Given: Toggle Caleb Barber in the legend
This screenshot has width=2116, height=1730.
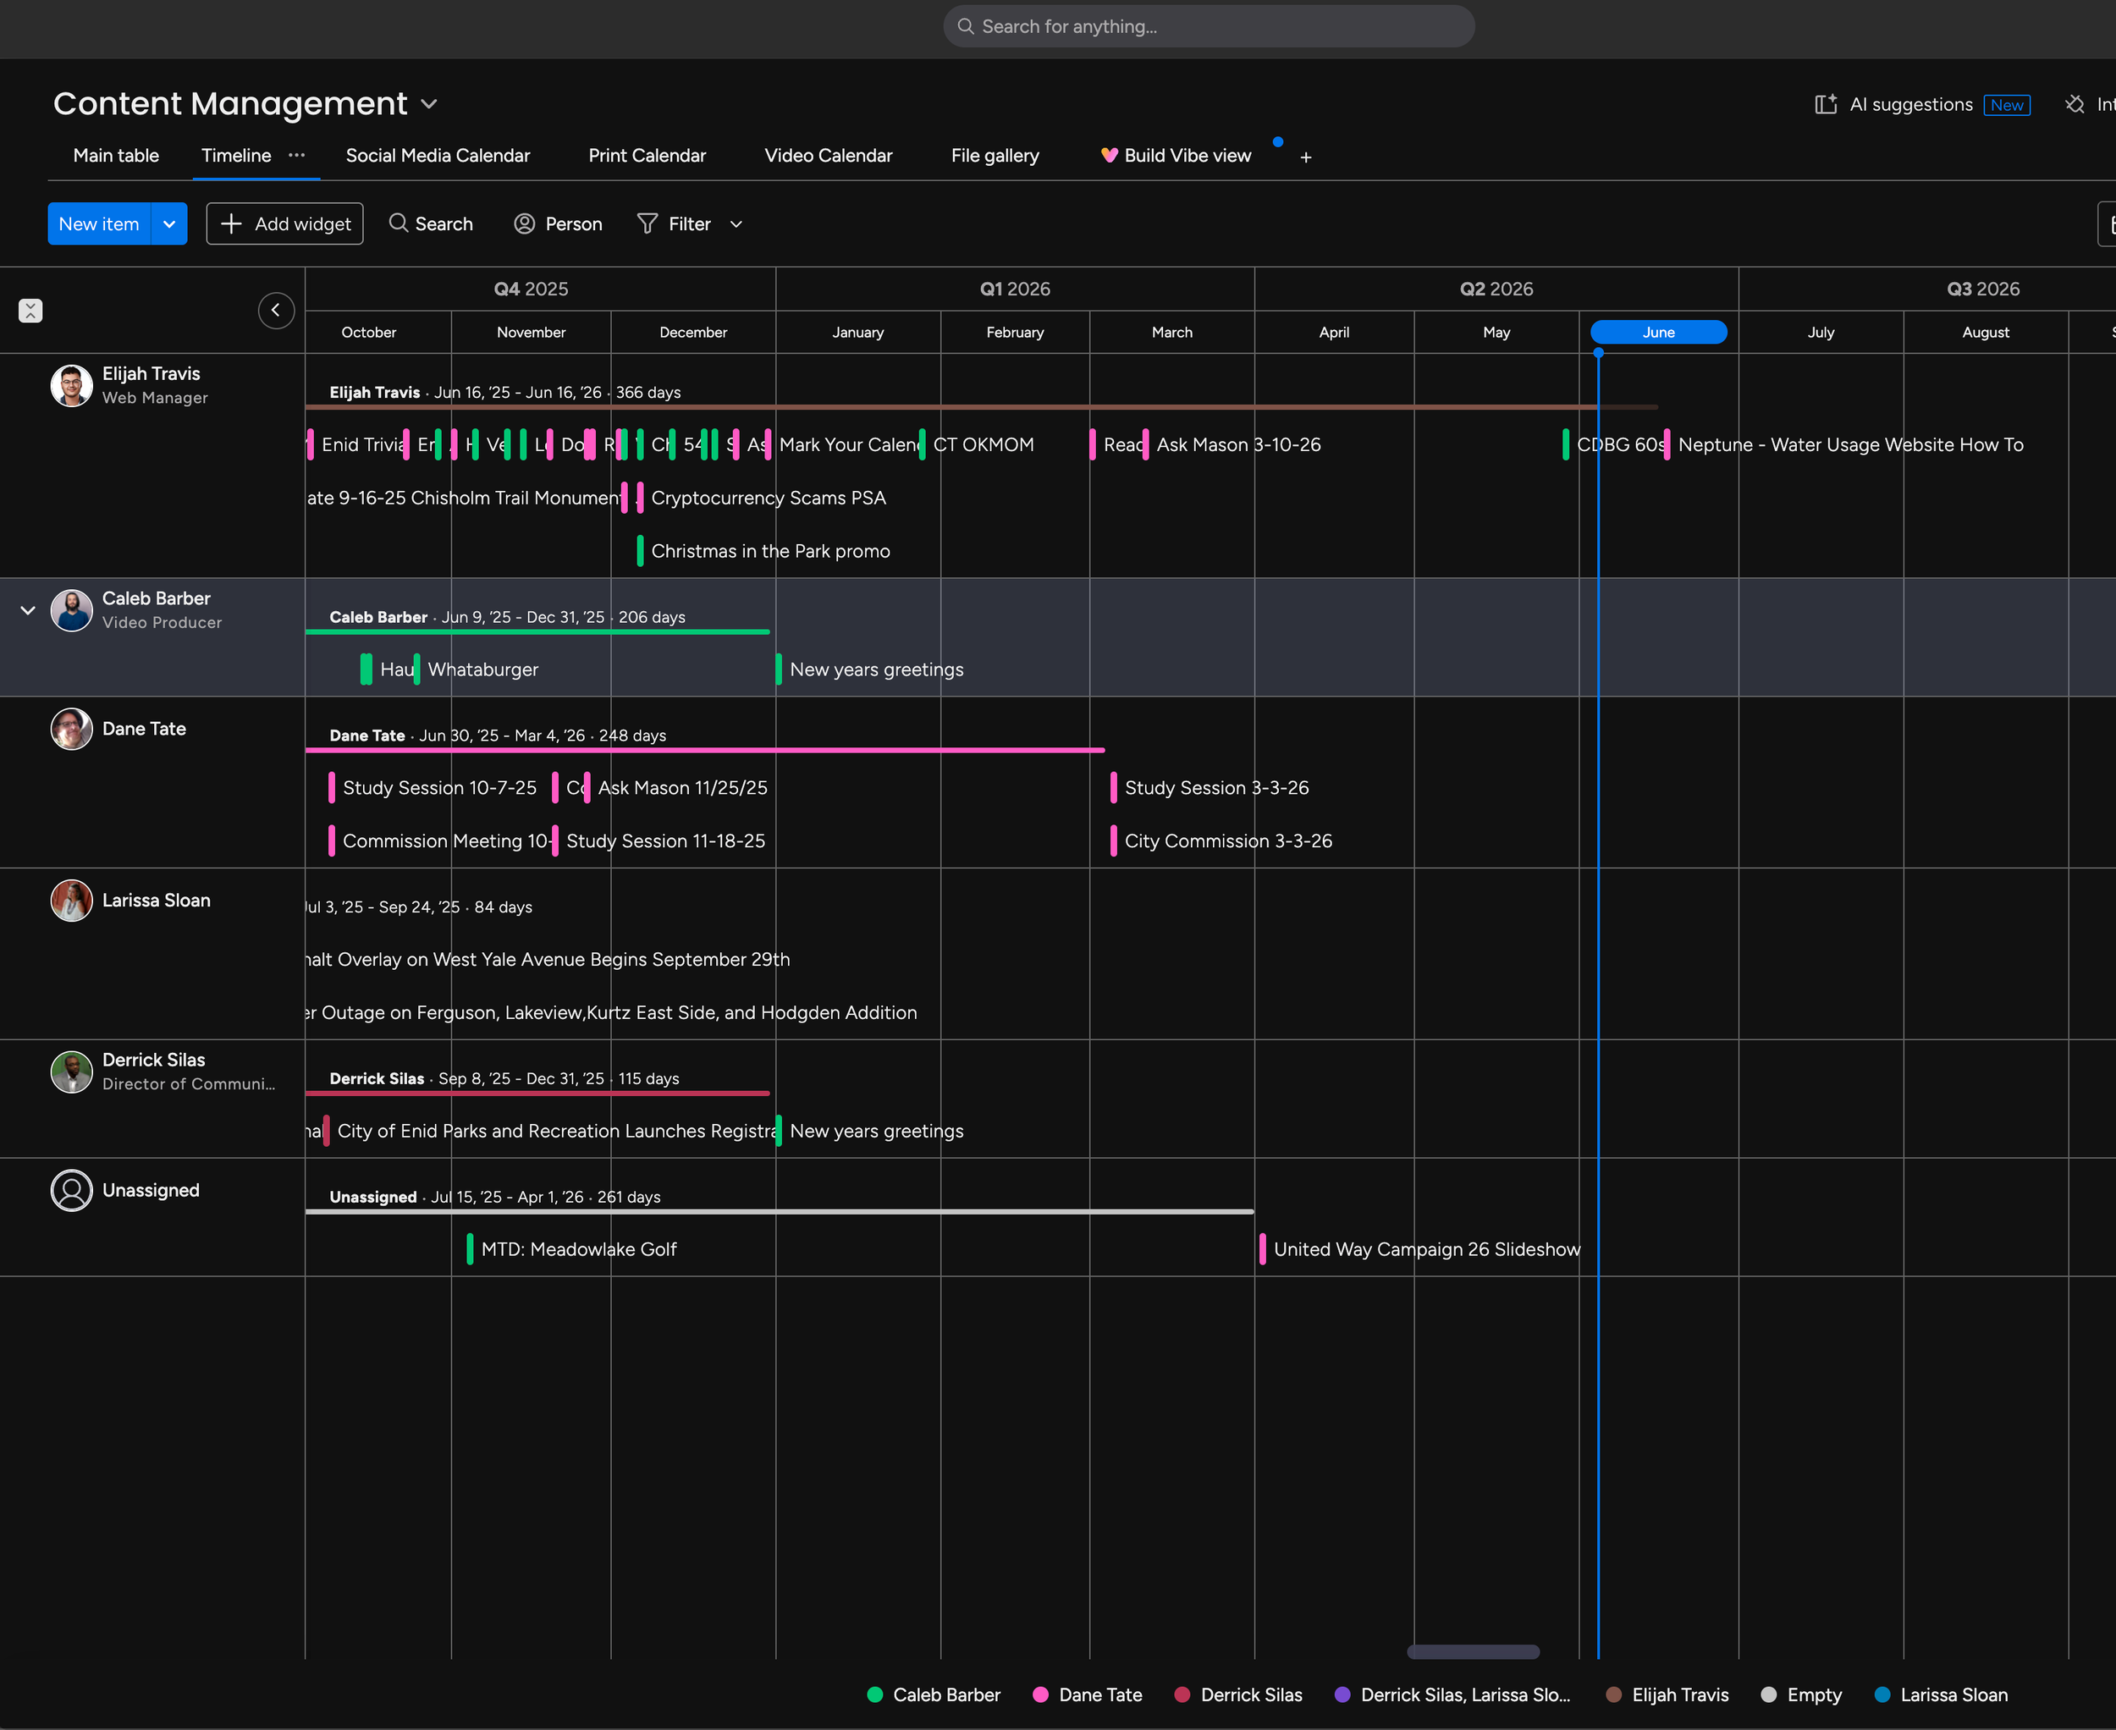Looking at the screenshot, I should click(934, 1695).
